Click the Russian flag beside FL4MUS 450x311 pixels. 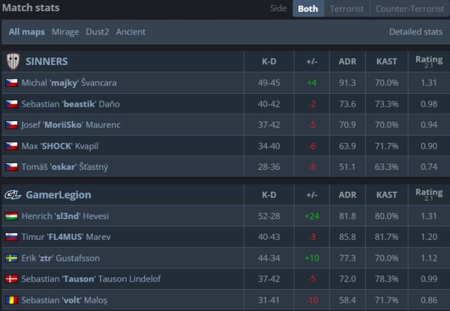11,237
